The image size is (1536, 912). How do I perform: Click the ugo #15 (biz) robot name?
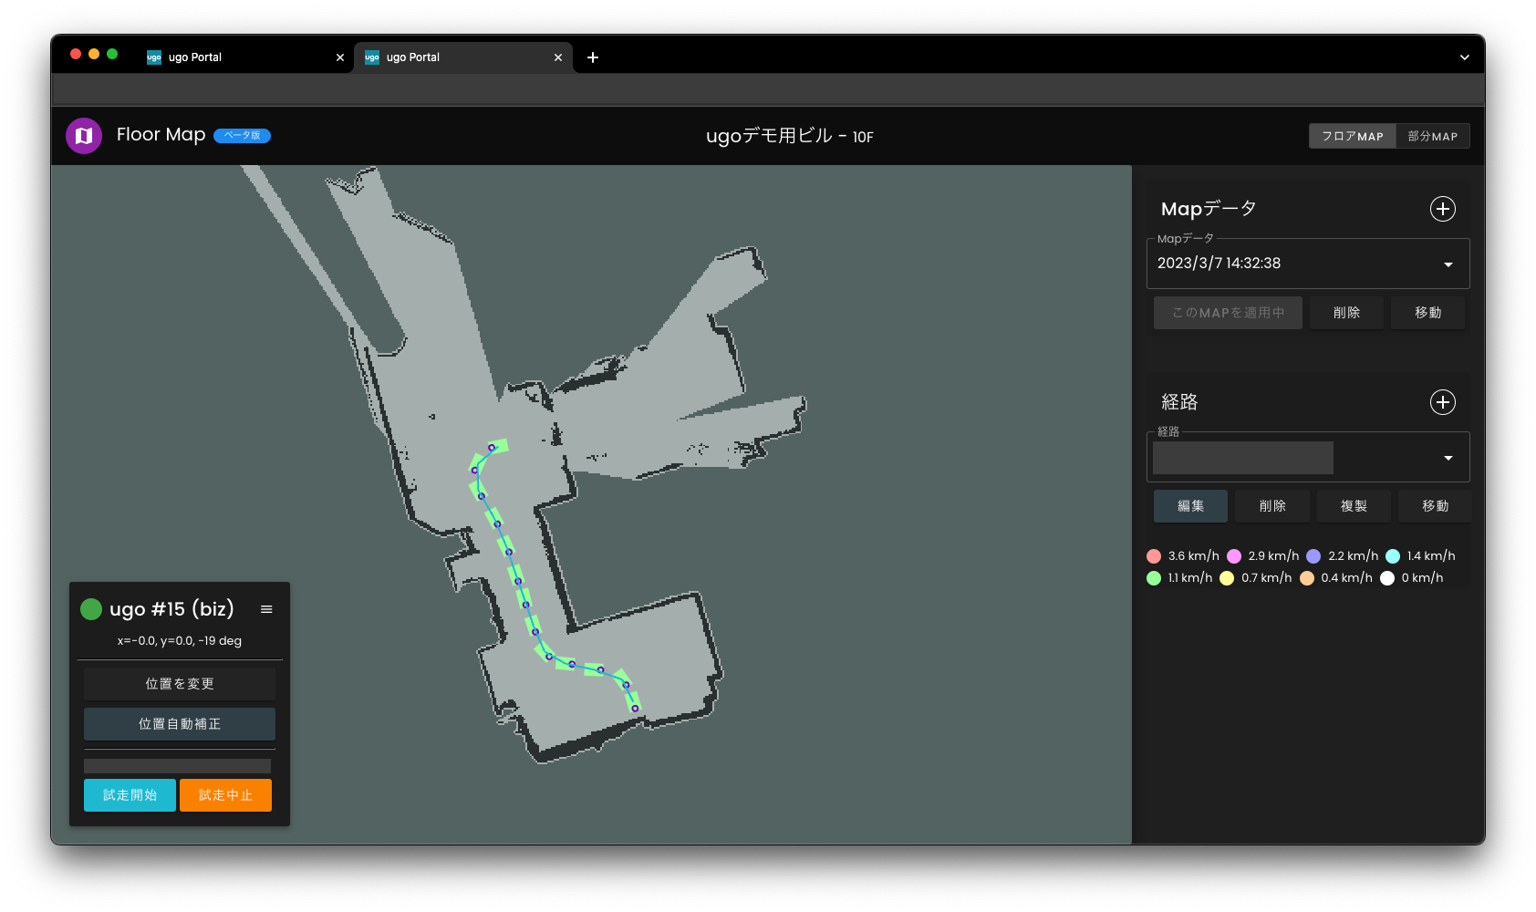click(171, 609)
